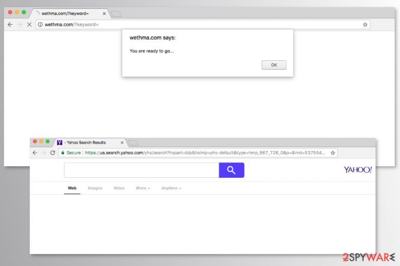400x266 pixels.
Task: Click OK in the wethma.com alert dialog
Action: [274, 65]
